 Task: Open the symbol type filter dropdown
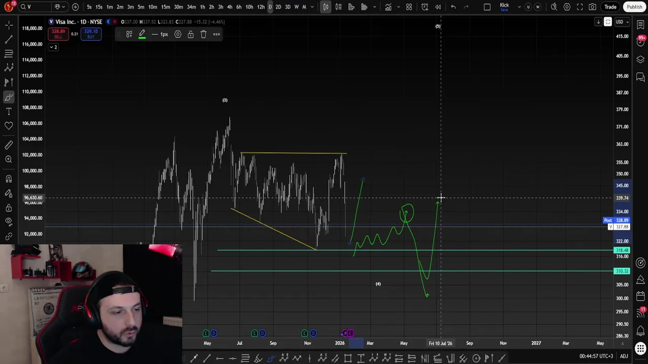tap(60, 7)
